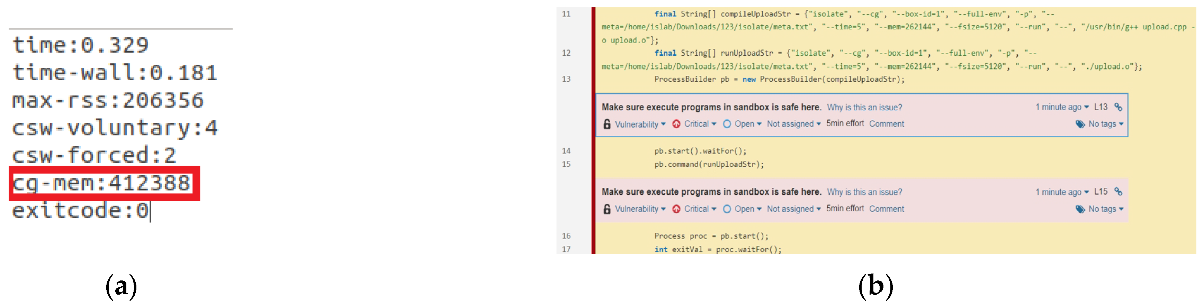Expand the No tags dropdown on the L15 issue
The width and height of the screenshot is (1204, 305).
(x=1105, y=209)
